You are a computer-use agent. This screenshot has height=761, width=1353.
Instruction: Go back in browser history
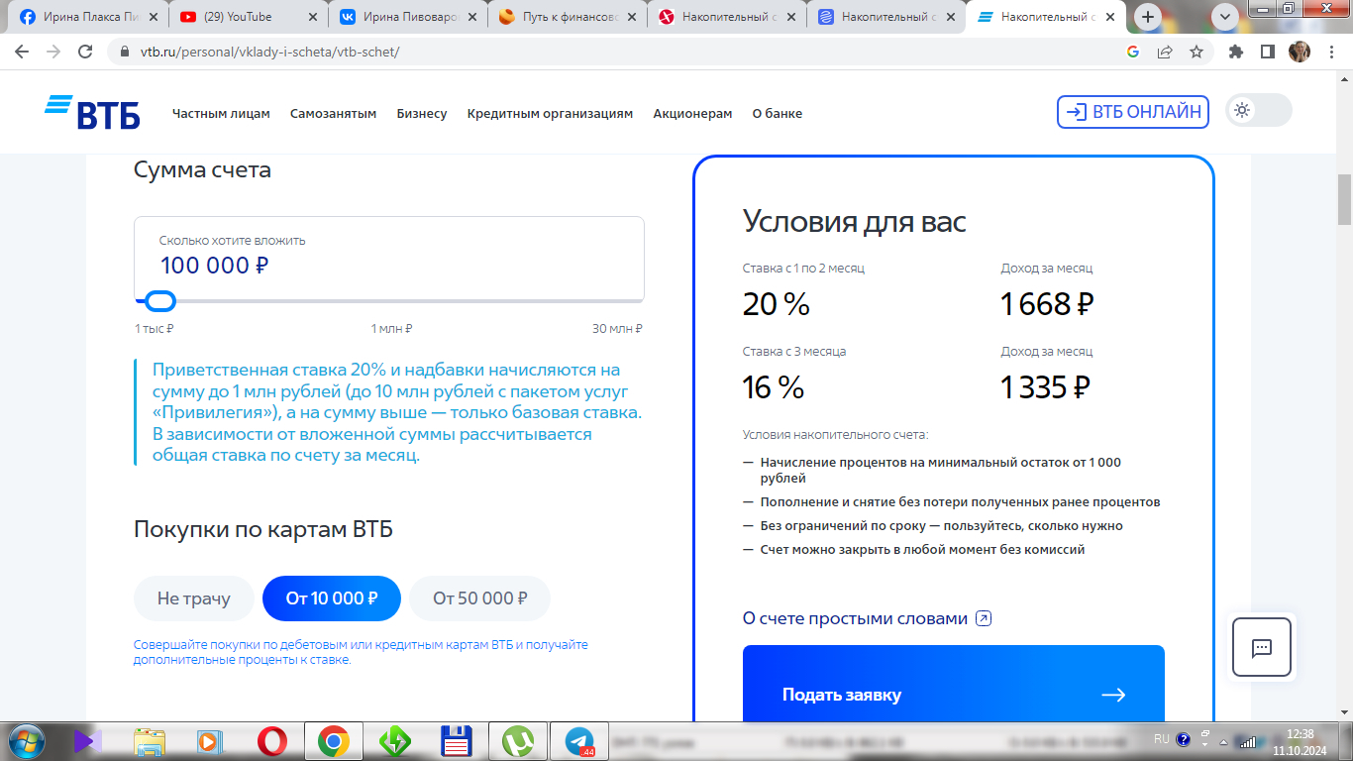(x=22, y=52)
